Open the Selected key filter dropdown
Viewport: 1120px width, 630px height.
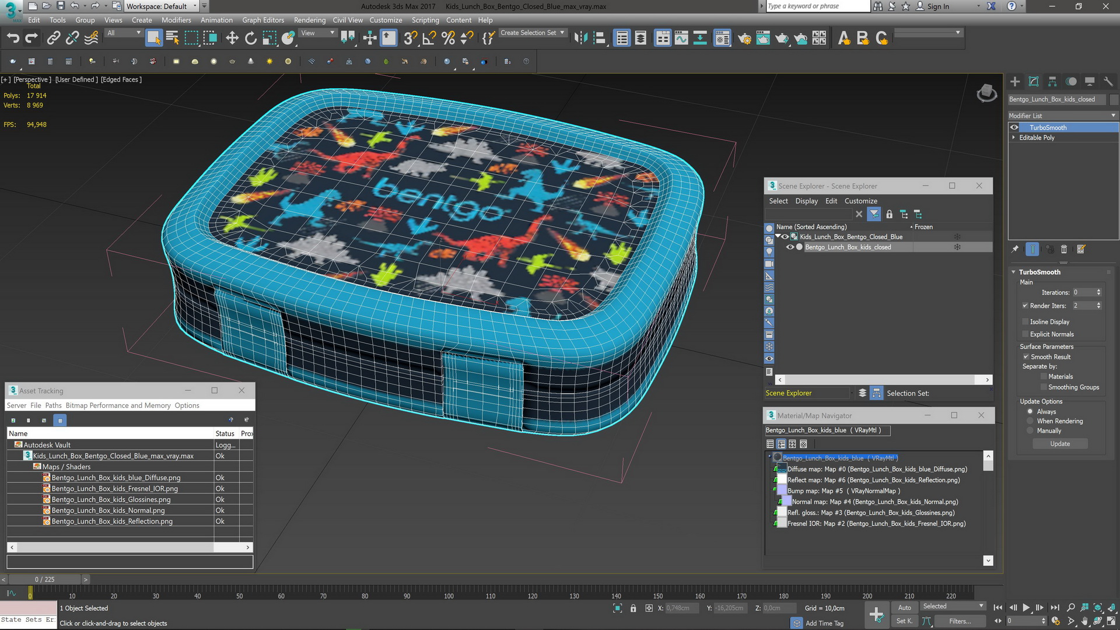[953, 607]
